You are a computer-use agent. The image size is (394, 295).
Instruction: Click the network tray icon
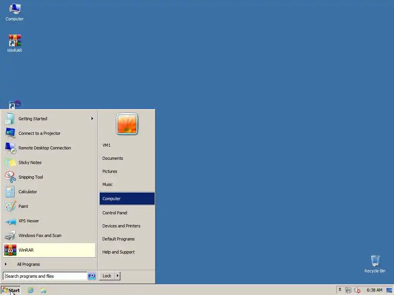tap(348, 290)
